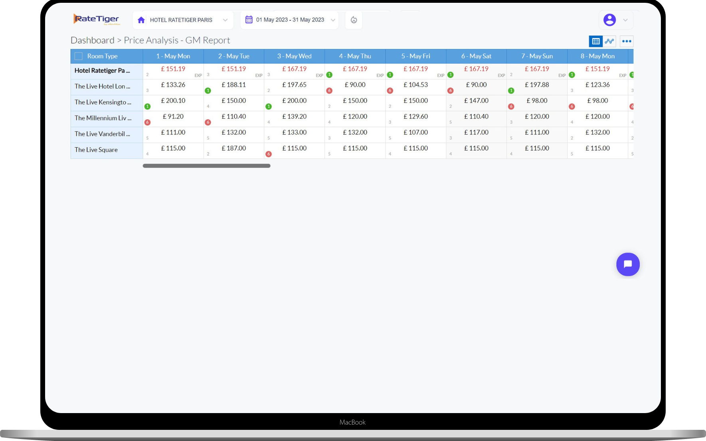Image resolution: width=706 pixels, height=441 pixels.
Task: Click the home icon beside hotel name
Action: 141,20
